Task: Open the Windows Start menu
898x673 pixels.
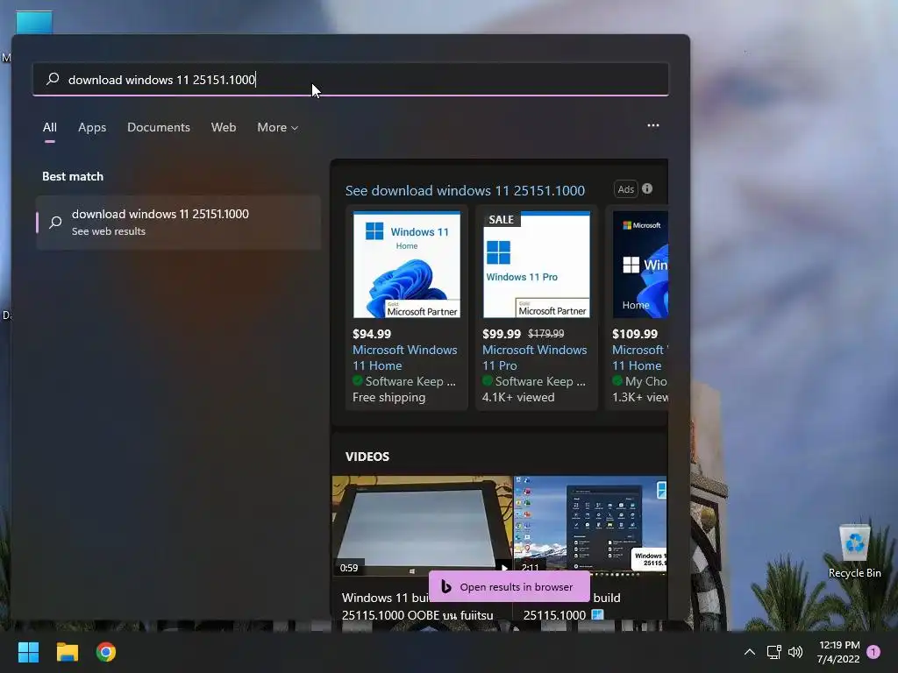Action: (28, 652)
